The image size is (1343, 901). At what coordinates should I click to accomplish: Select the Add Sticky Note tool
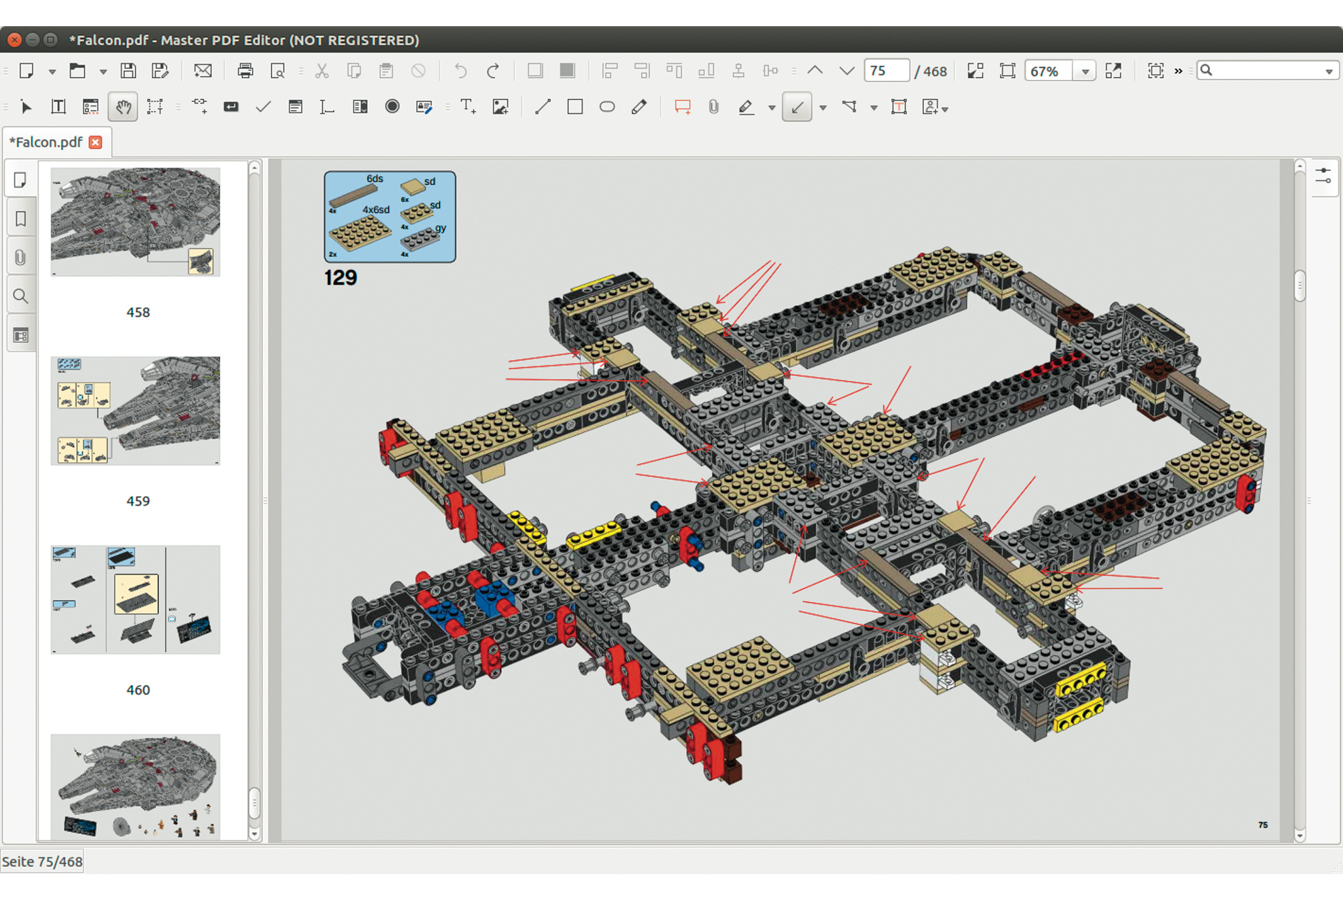click(683, 107)
